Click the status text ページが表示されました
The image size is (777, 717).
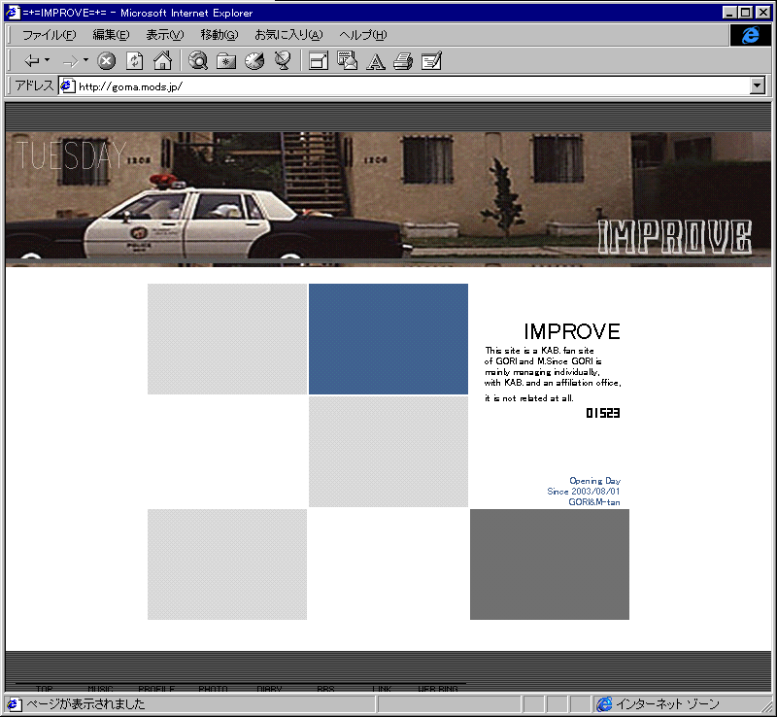(85, 704)
